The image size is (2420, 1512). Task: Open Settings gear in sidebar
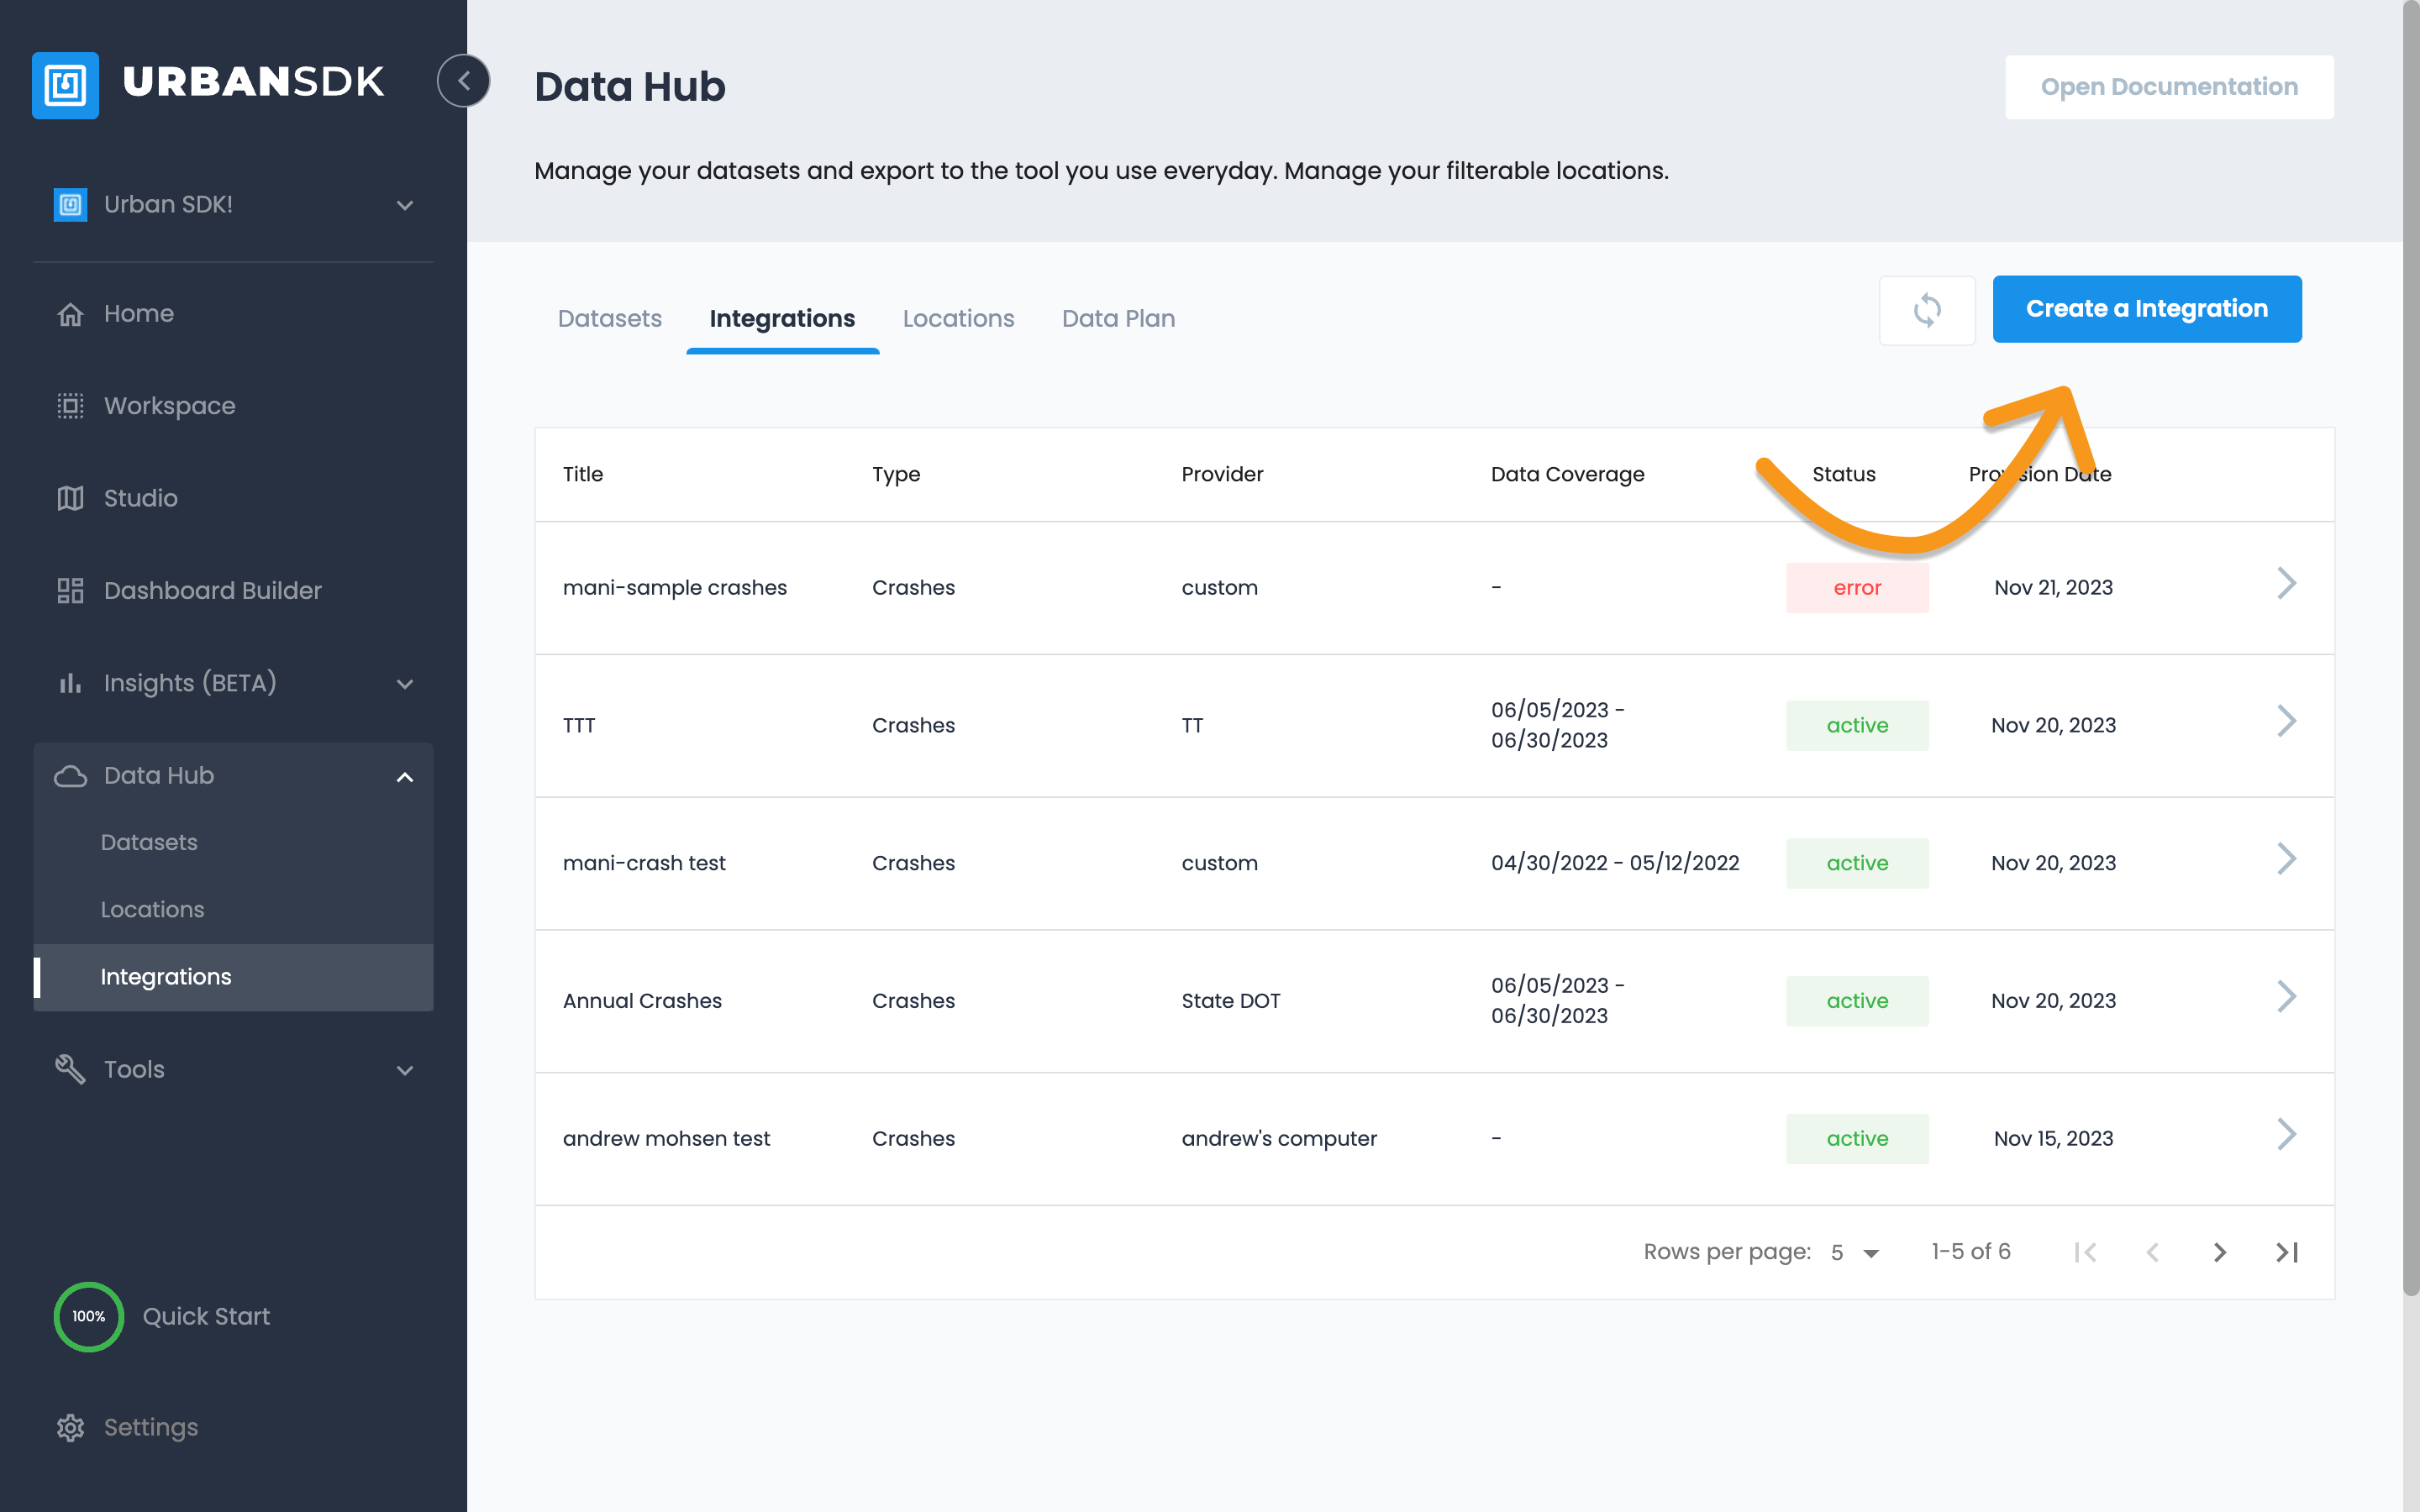click(x=70, y=1427)
